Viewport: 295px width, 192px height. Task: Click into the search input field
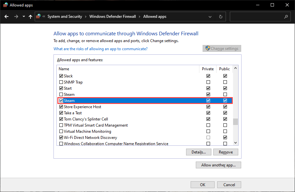click(256, 17)
